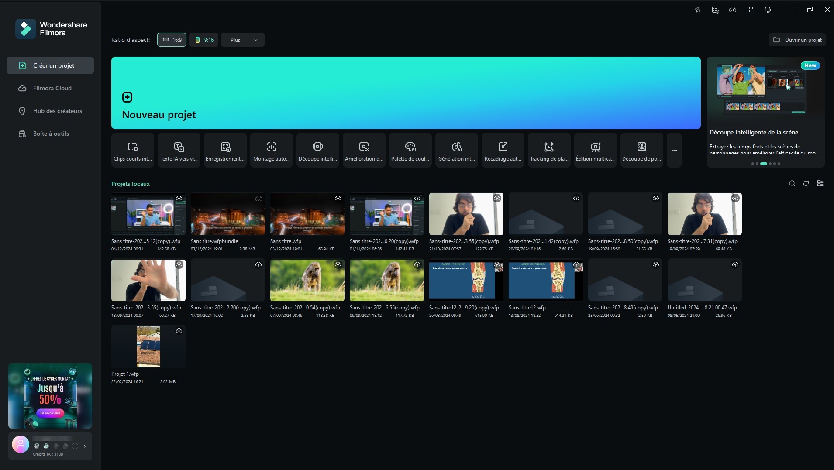Go to Filmora Cloud
834x470 pixels.
50,88
